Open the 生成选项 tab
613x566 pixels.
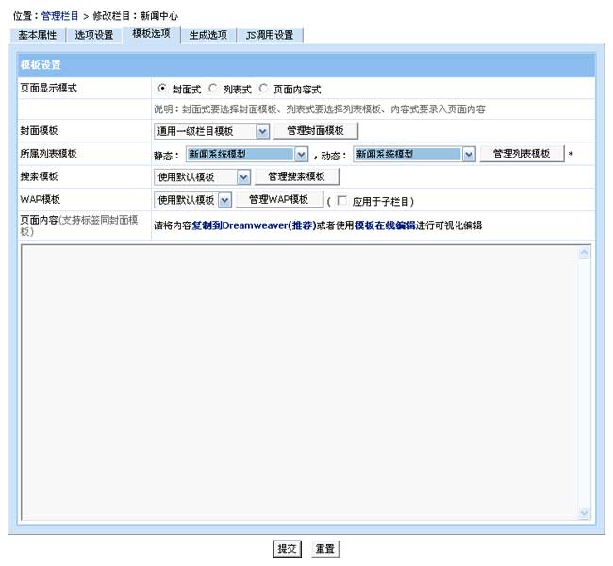click(x=207, y=35)
